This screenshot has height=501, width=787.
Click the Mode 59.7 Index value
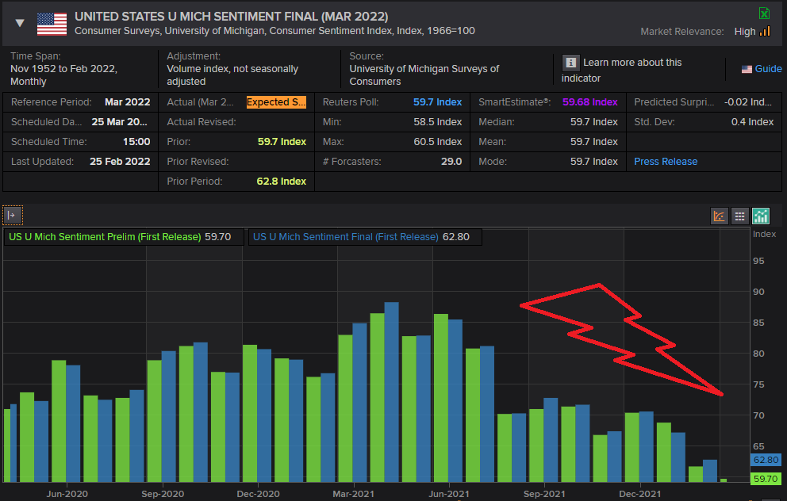tap(593, 162)
